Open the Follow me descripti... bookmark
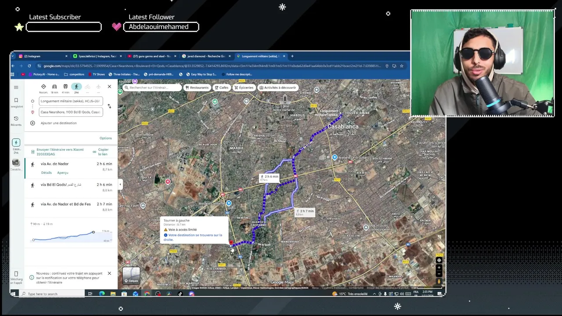The width and height of the screenshot is (562, 316). pyautogui.click(x=237, y=74)
